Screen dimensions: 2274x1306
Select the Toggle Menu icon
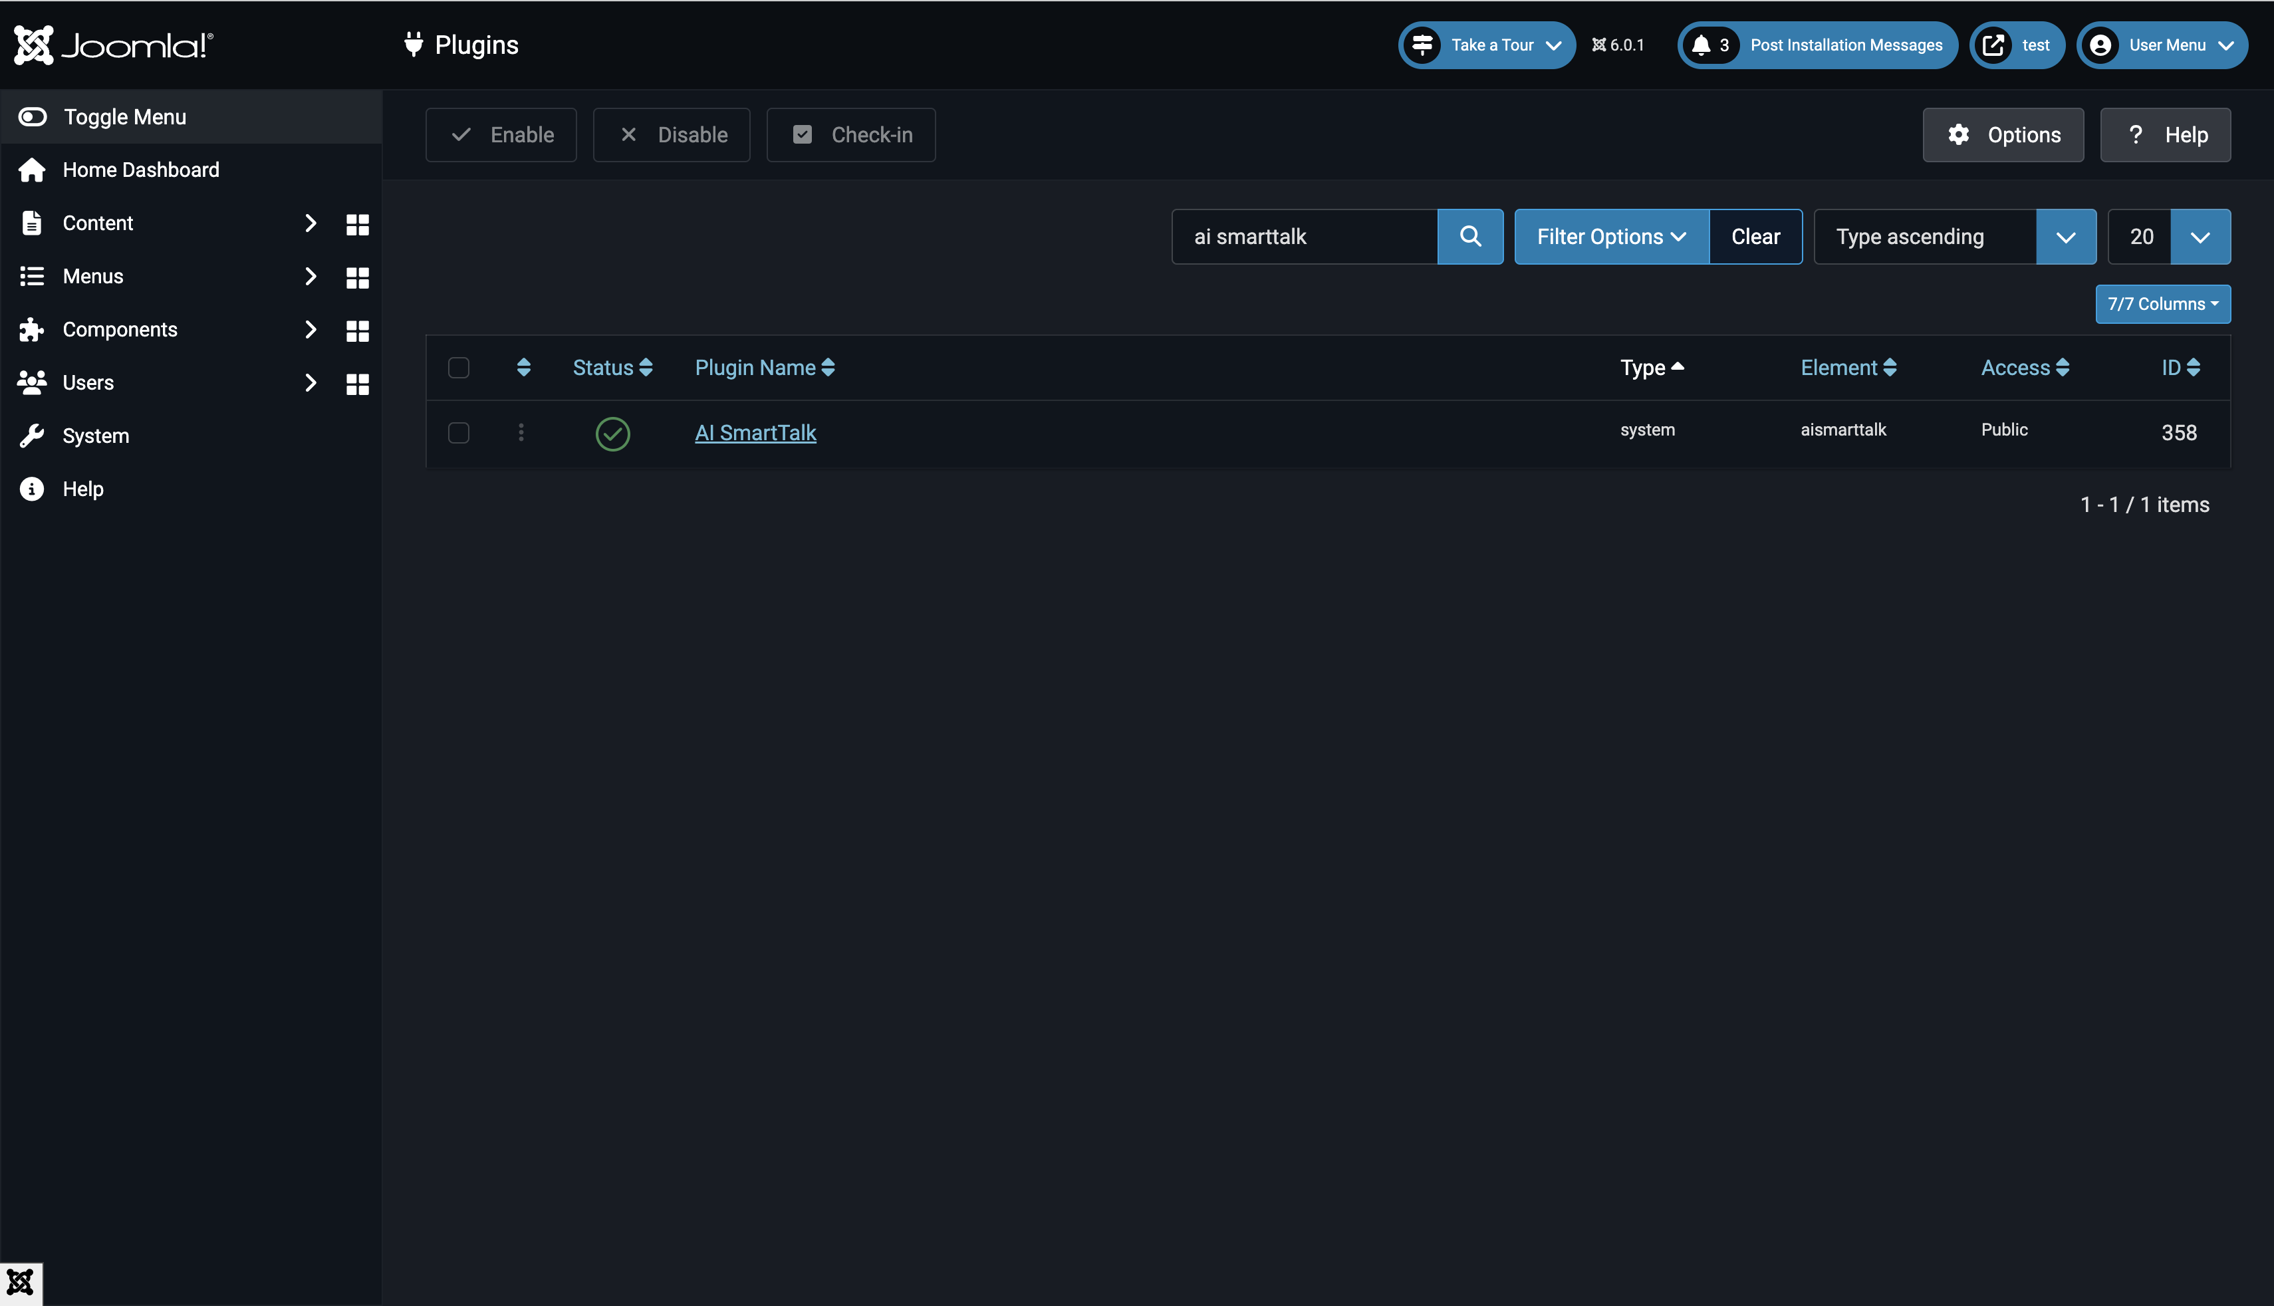(33, 116)
